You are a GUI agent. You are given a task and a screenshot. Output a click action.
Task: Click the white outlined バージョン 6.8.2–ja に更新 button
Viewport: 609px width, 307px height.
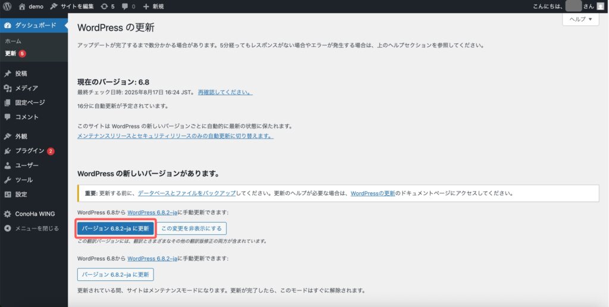click(115, 274)
